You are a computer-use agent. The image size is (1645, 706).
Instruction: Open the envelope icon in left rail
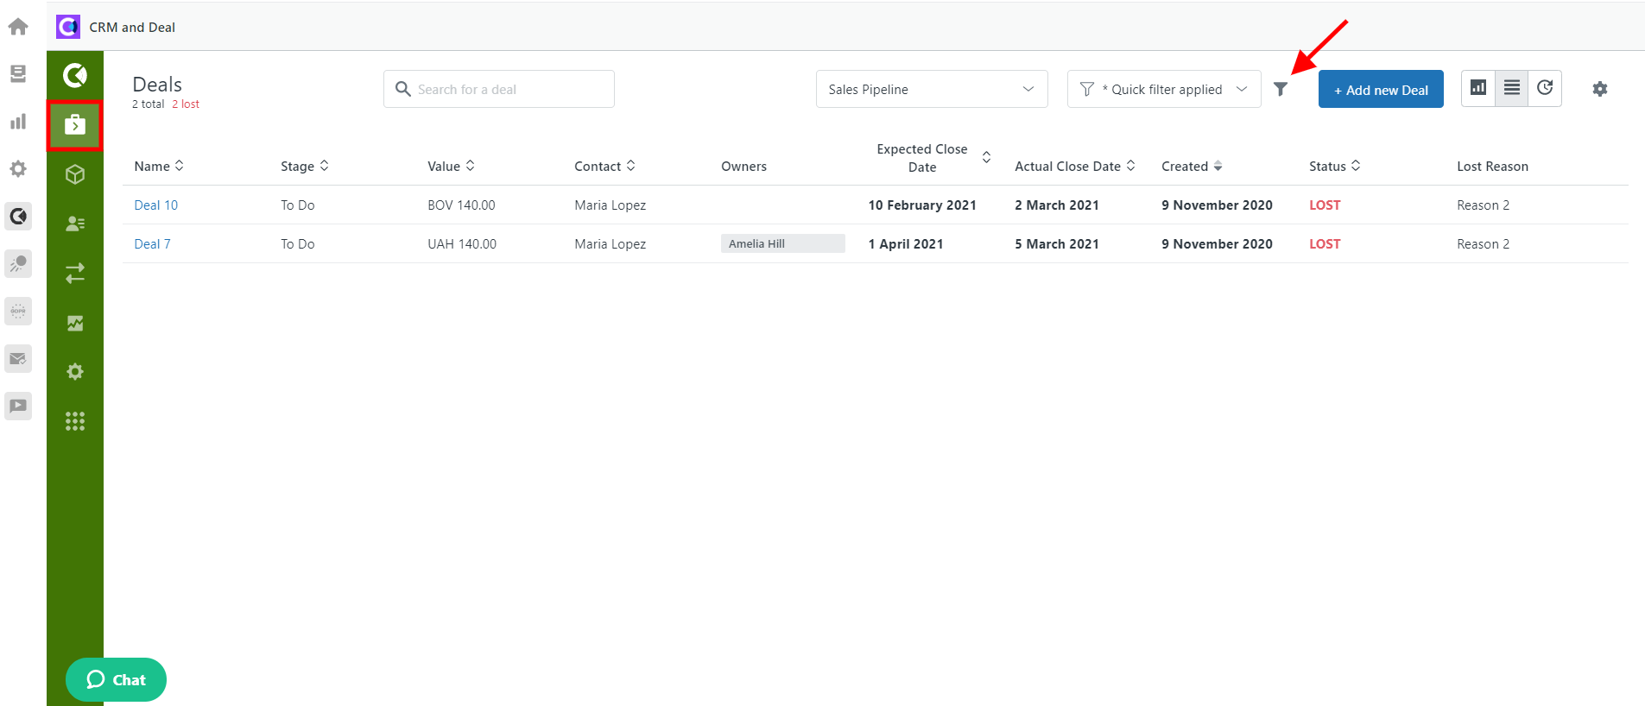coord(18,358)
